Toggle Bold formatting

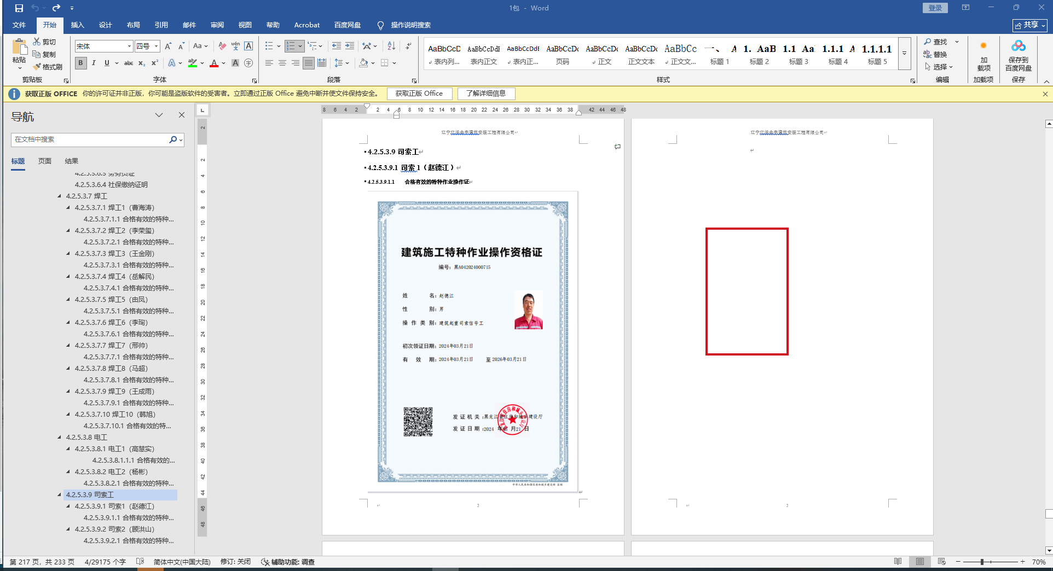tap(81, 63)
